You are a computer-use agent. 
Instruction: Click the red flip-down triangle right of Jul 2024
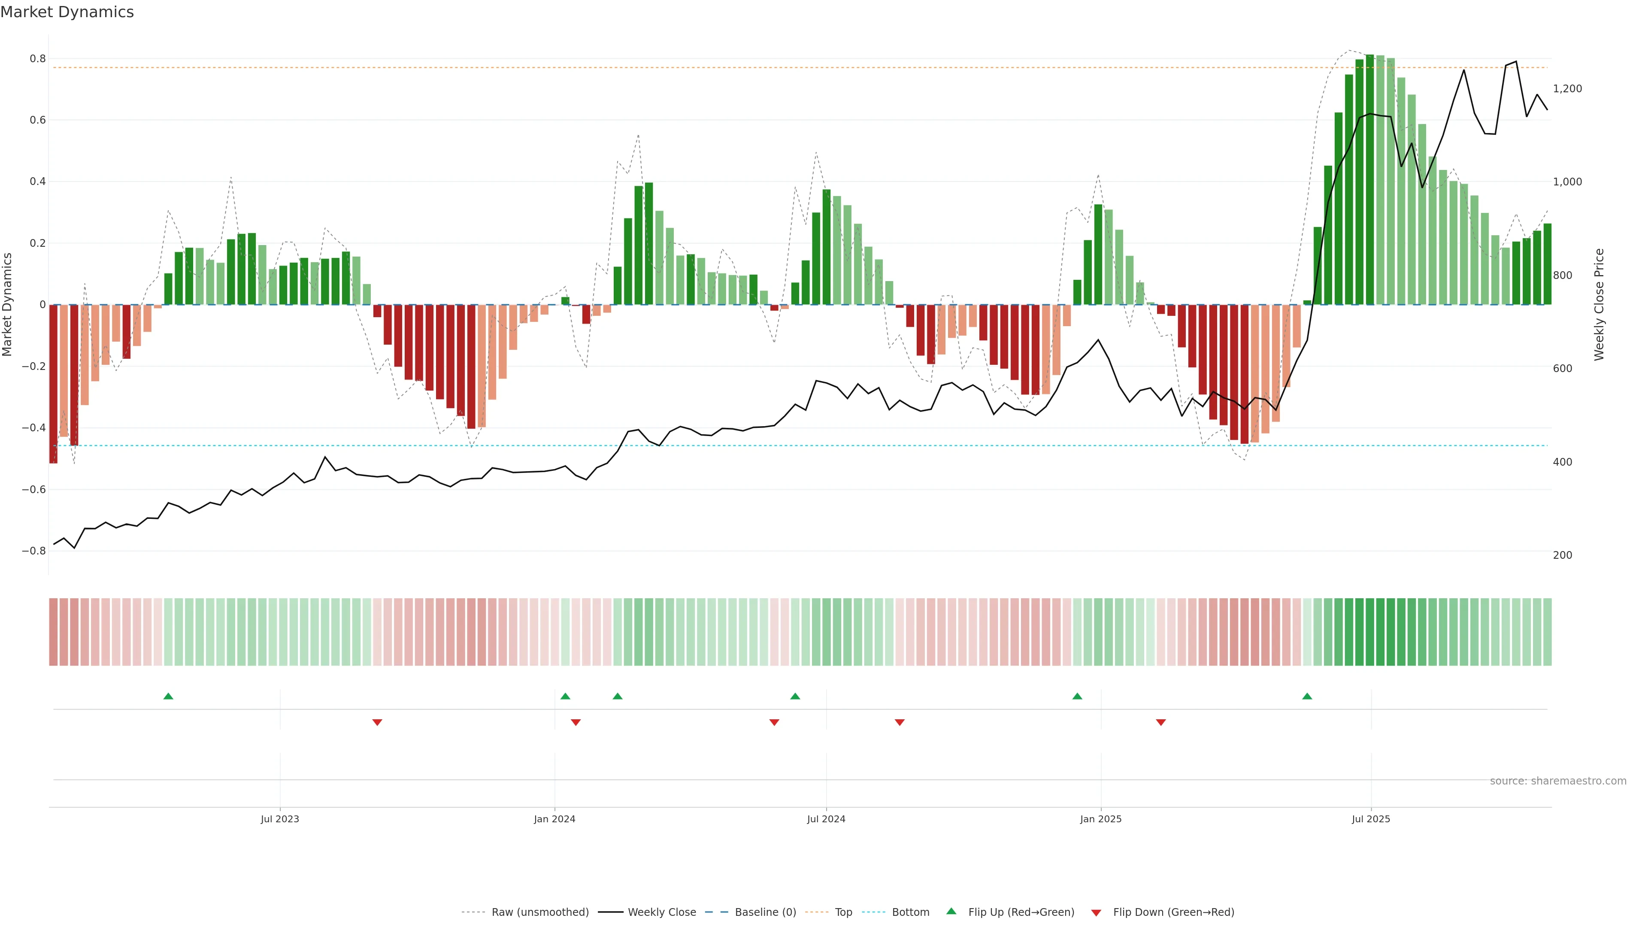pyautogui.click(x=900, y=722)
